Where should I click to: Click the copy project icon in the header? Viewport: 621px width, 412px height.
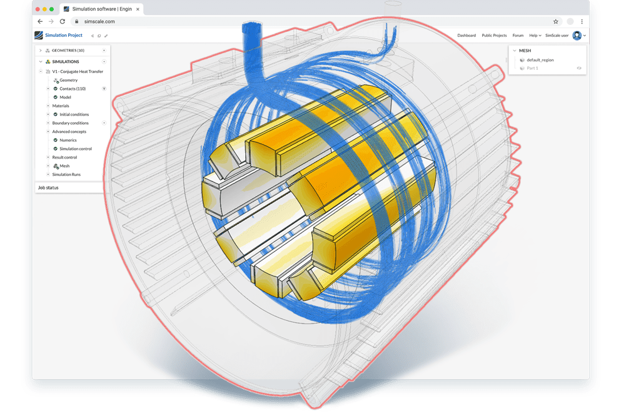(99, 36)
